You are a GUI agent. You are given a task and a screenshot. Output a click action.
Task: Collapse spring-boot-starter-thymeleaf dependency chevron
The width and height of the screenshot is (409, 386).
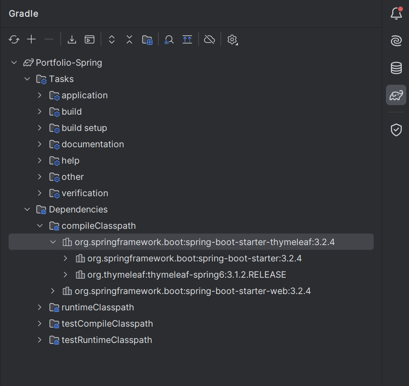tap(53, 242)
